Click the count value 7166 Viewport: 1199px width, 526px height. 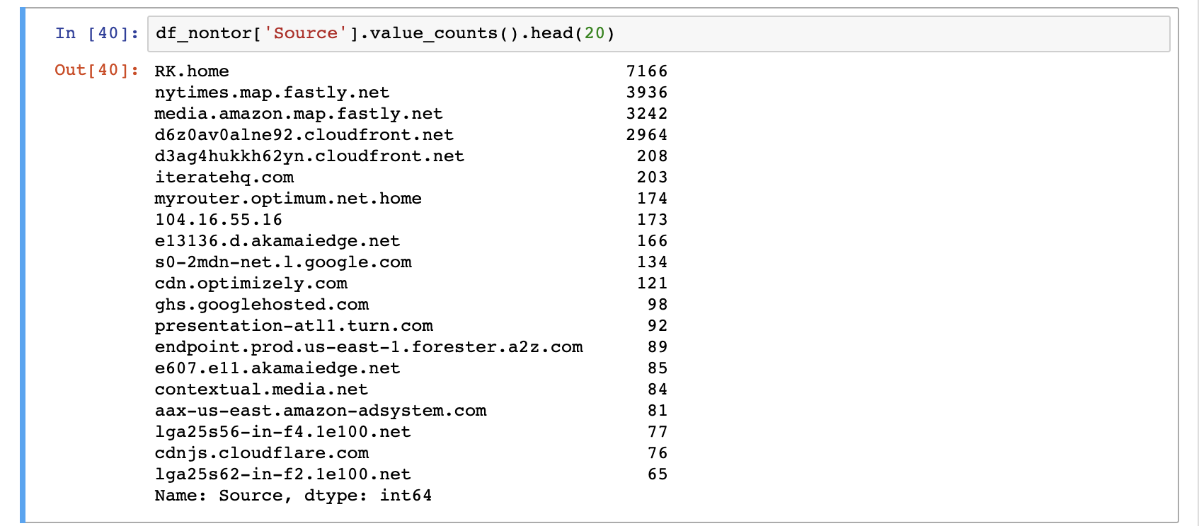point(647,71)
